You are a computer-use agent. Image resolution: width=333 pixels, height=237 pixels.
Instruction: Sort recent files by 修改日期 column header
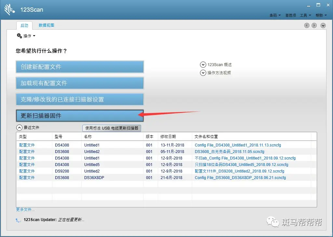point(168,136)
